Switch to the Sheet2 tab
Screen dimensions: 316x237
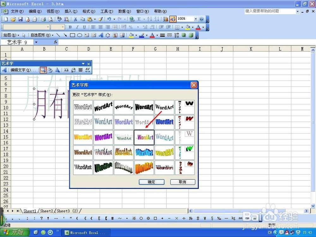[x=46, y=211]
